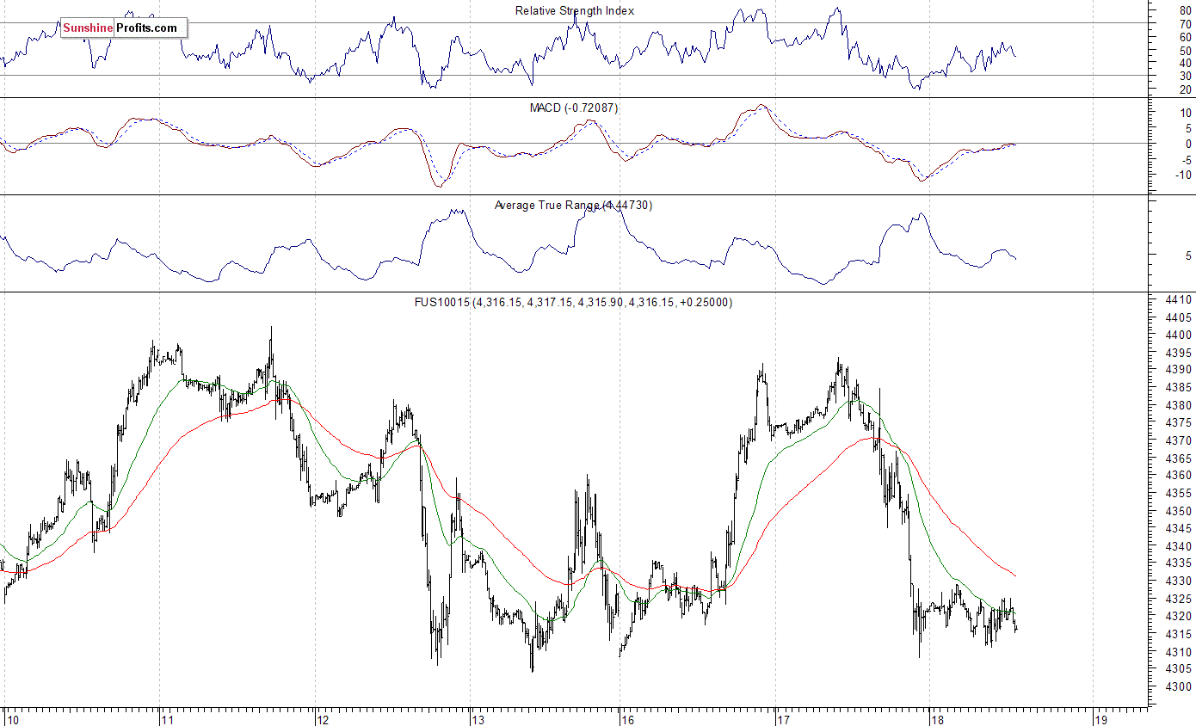The width and height of the screenshot is (1196, 726).
Task: Click the 4305 price axis label
Action: pos(1178,669)
